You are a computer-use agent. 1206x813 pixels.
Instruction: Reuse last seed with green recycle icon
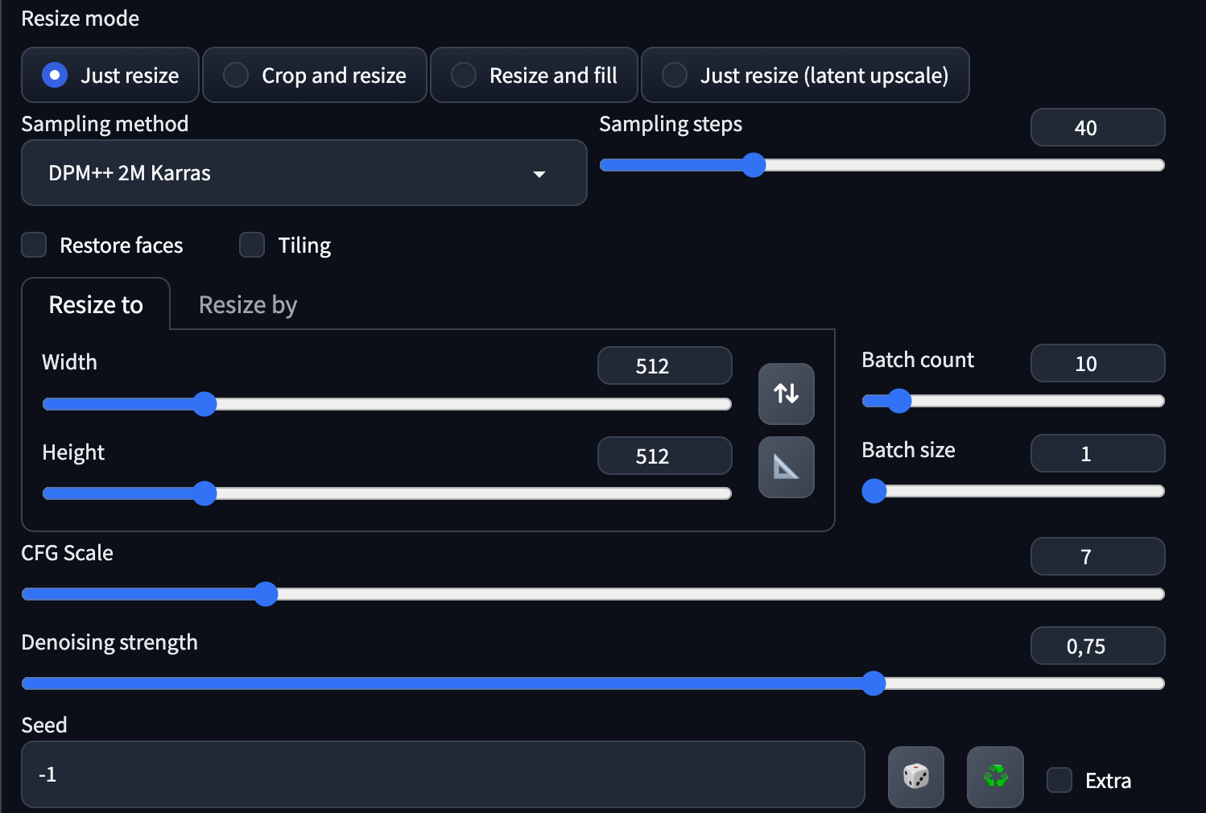[x=995, y=777]
